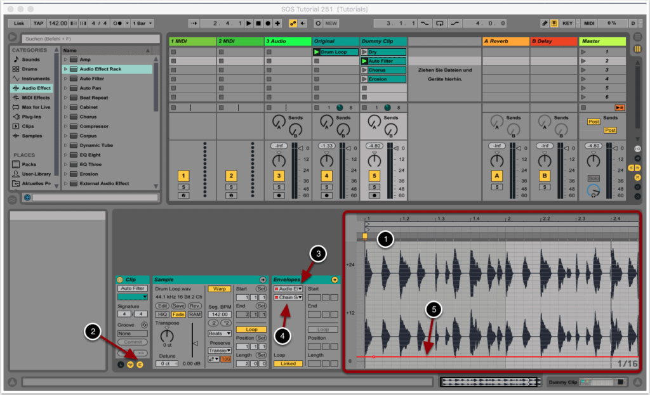
Task: Show the Sample box in Clip view
Action: 130,365
